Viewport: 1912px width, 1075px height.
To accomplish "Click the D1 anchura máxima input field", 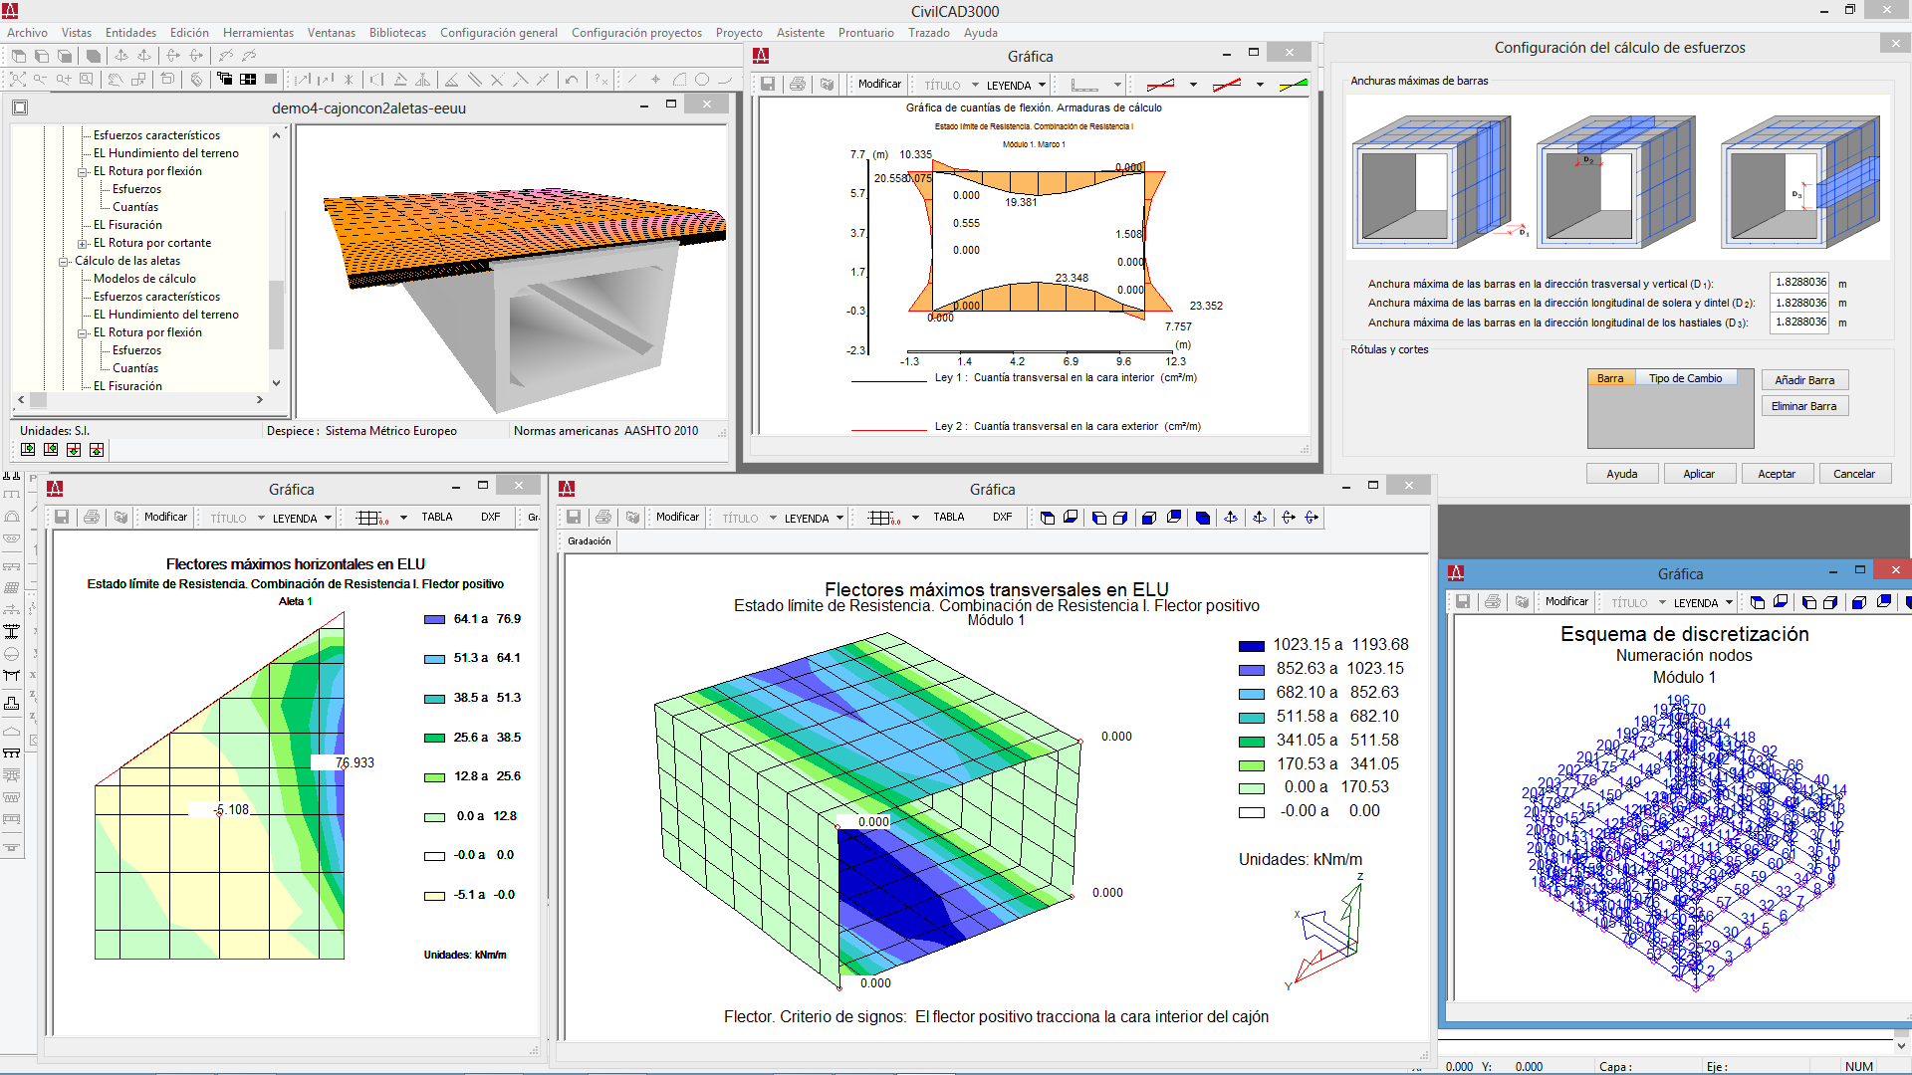I will point(1799,283).
